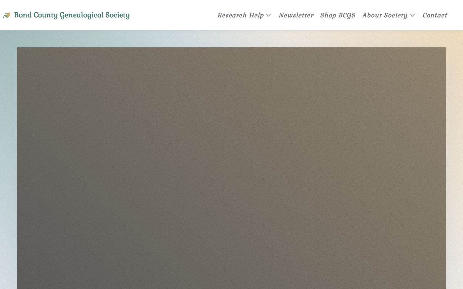Expand the chevron next to About Society

click(x=412, y=15)
